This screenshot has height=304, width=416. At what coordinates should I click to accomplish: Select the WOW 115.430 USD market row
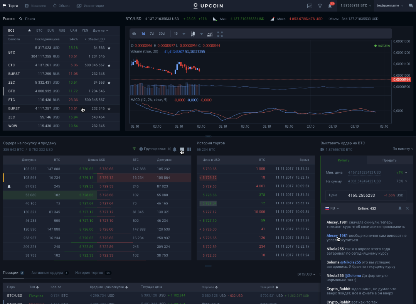point(61,126)
